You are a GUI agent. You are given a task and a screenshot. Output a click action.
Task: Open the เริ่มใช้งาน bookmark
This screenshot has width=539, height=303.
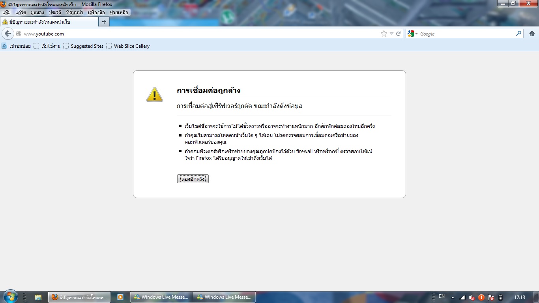click(47, 46)
